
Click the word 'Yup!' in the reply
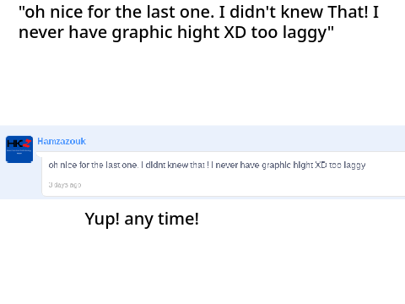click(102, 219)
